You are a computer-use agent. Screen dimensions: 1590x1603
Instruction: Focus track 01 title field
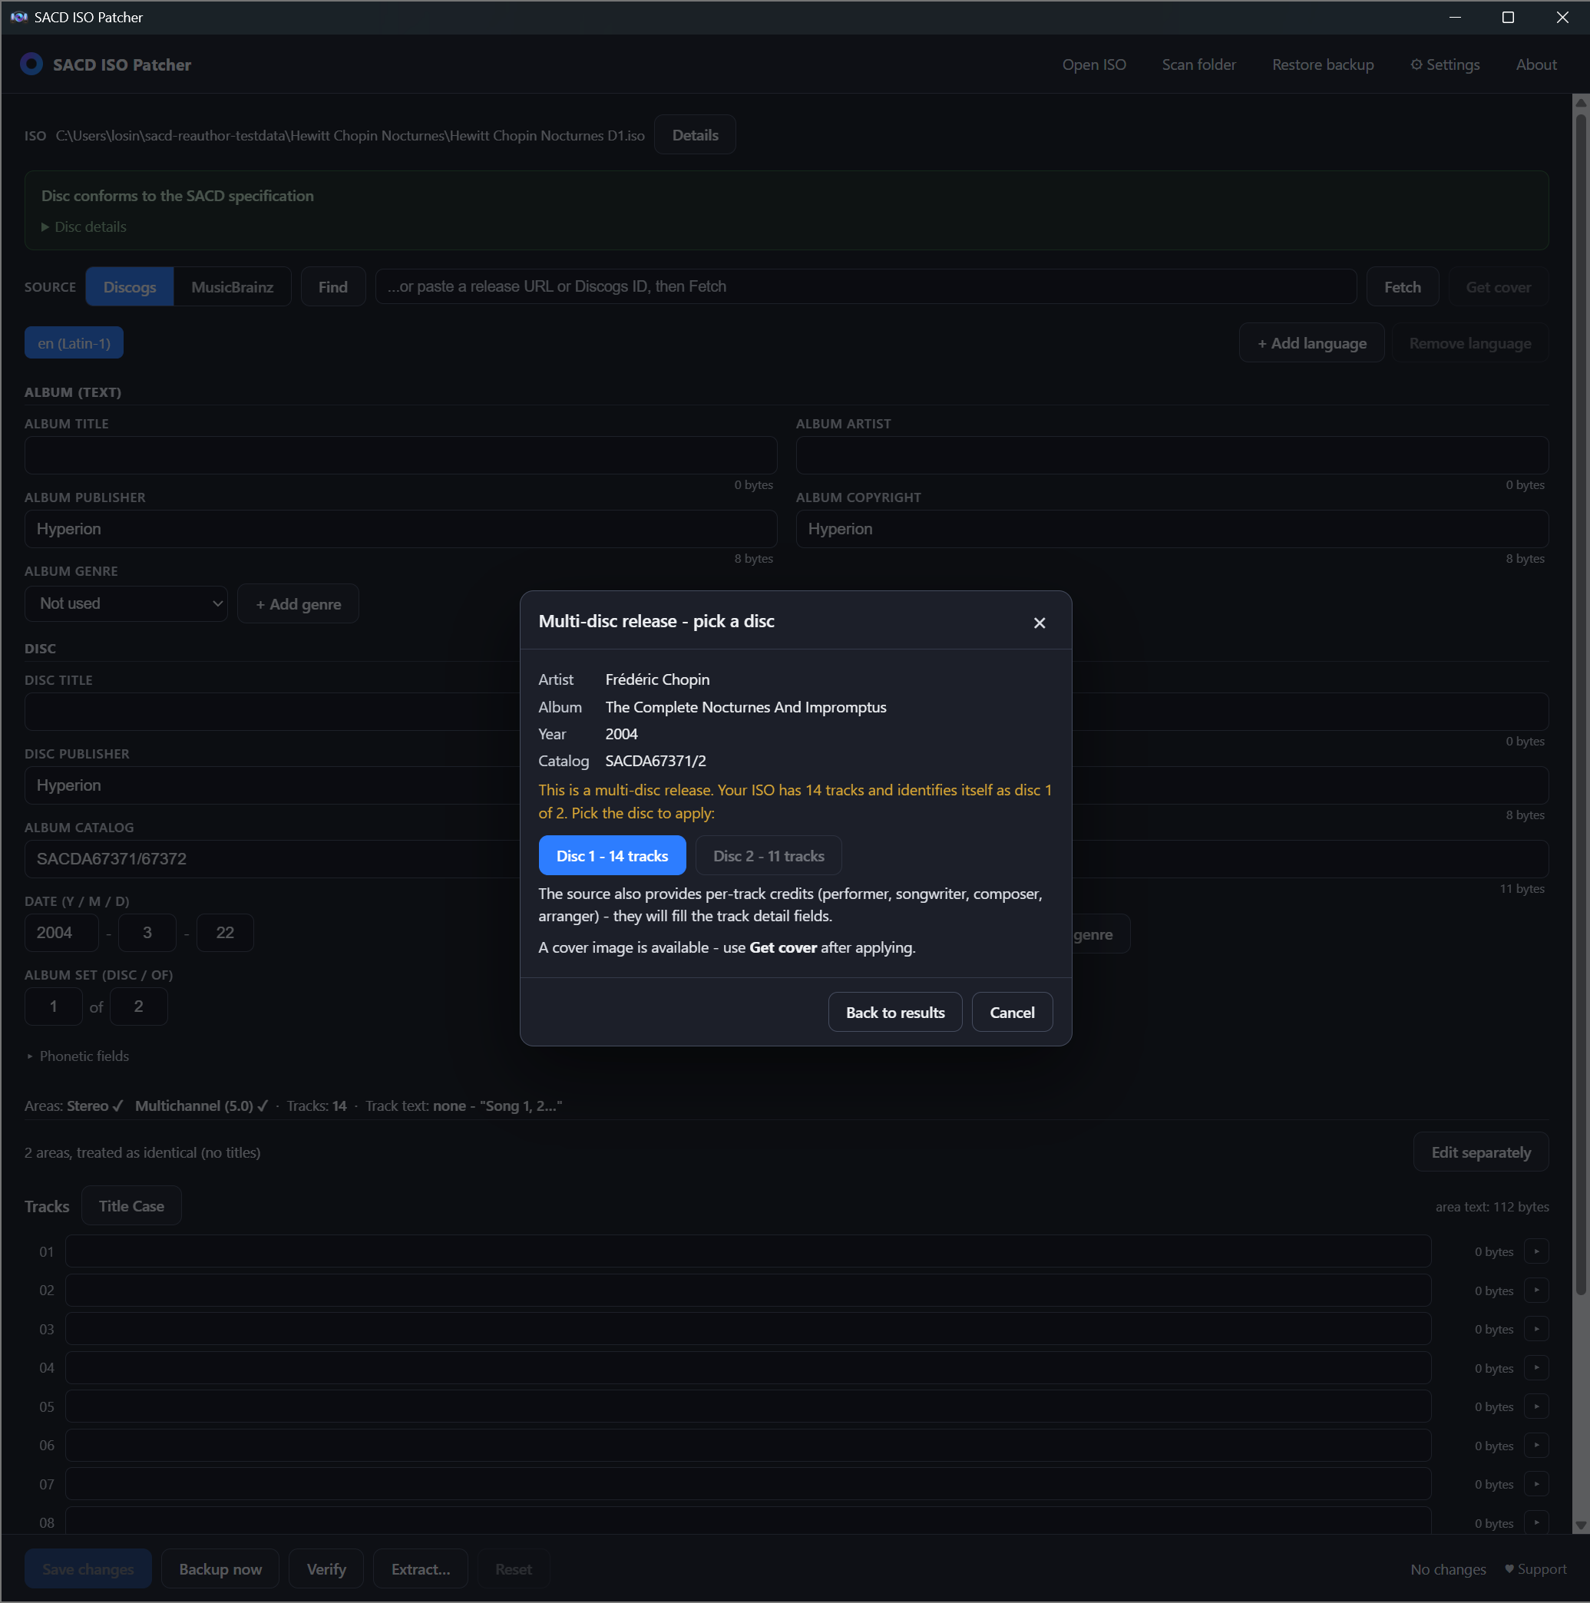click(x=748, y=1251)
